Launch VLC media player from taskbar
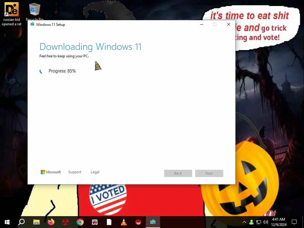 (124, 222)
